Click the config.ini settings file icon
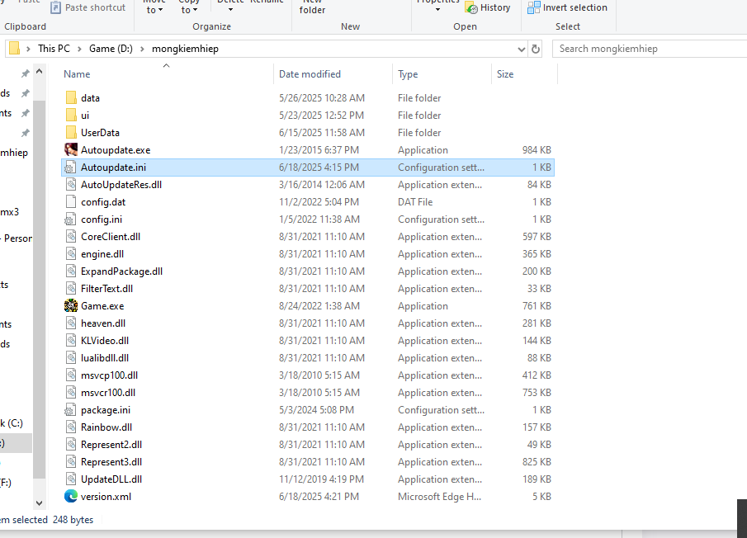Image resolution: width=747 pixels, height=538 pixels. point(71,219)
